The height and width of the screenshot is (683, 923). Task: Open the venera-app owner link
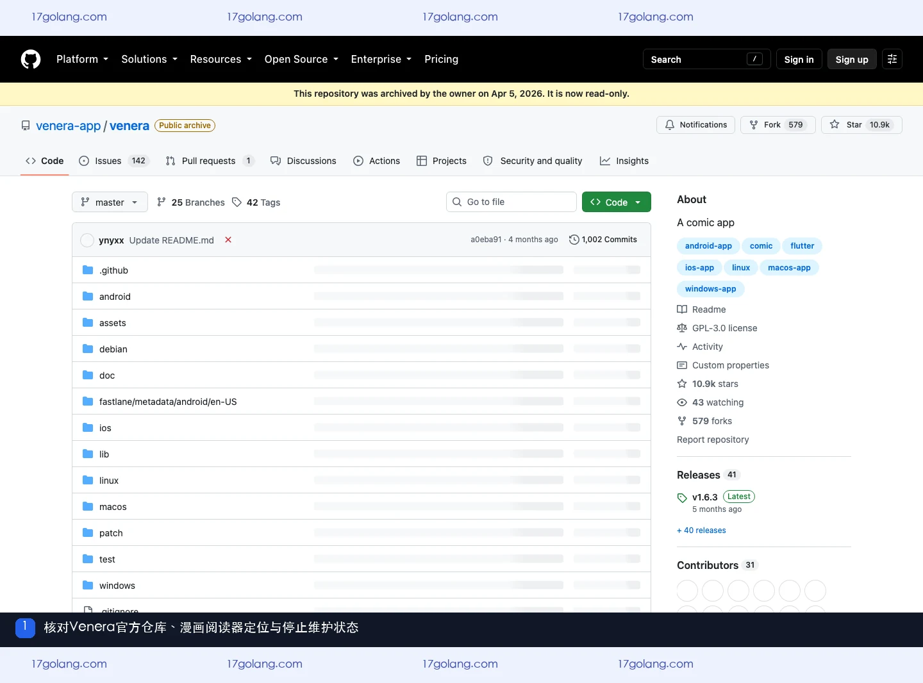coord(69,126)
